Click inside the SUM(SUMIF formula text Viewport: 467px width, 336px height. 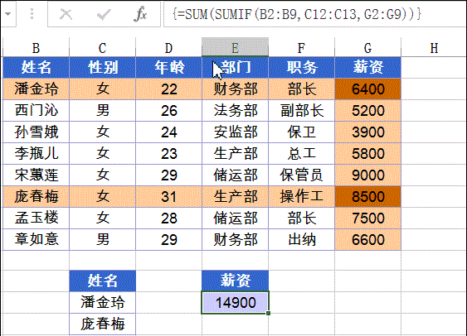pyautogui.click(x=297, y=14)
